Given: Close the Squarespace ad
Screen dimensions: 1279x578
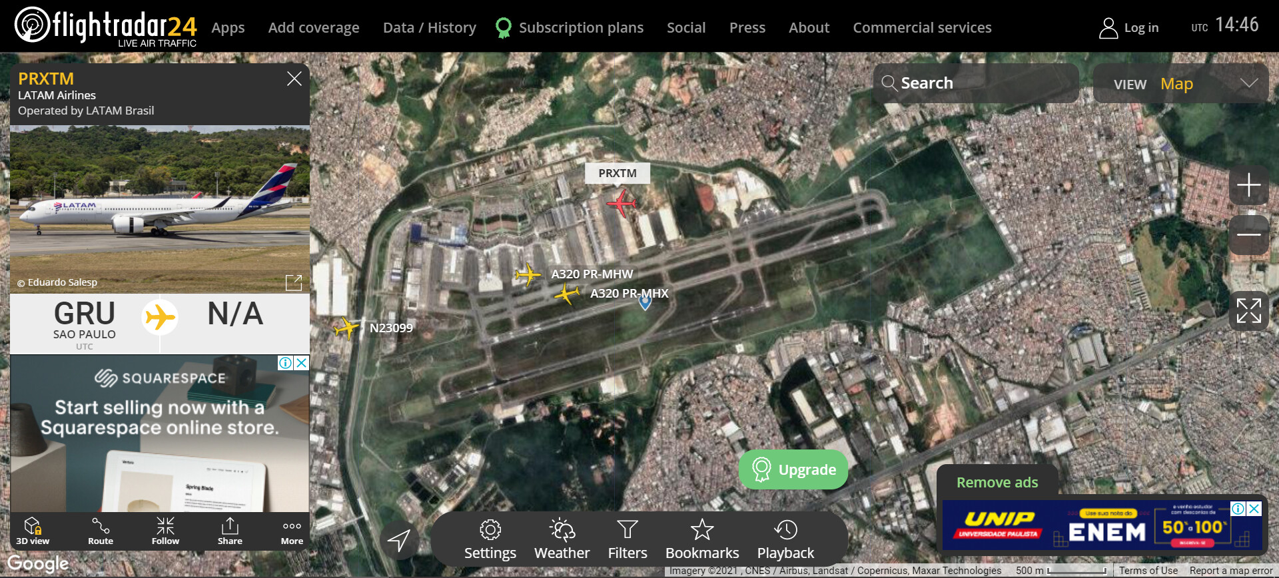Looking at the screenshot, I should [x=302, y=363].
